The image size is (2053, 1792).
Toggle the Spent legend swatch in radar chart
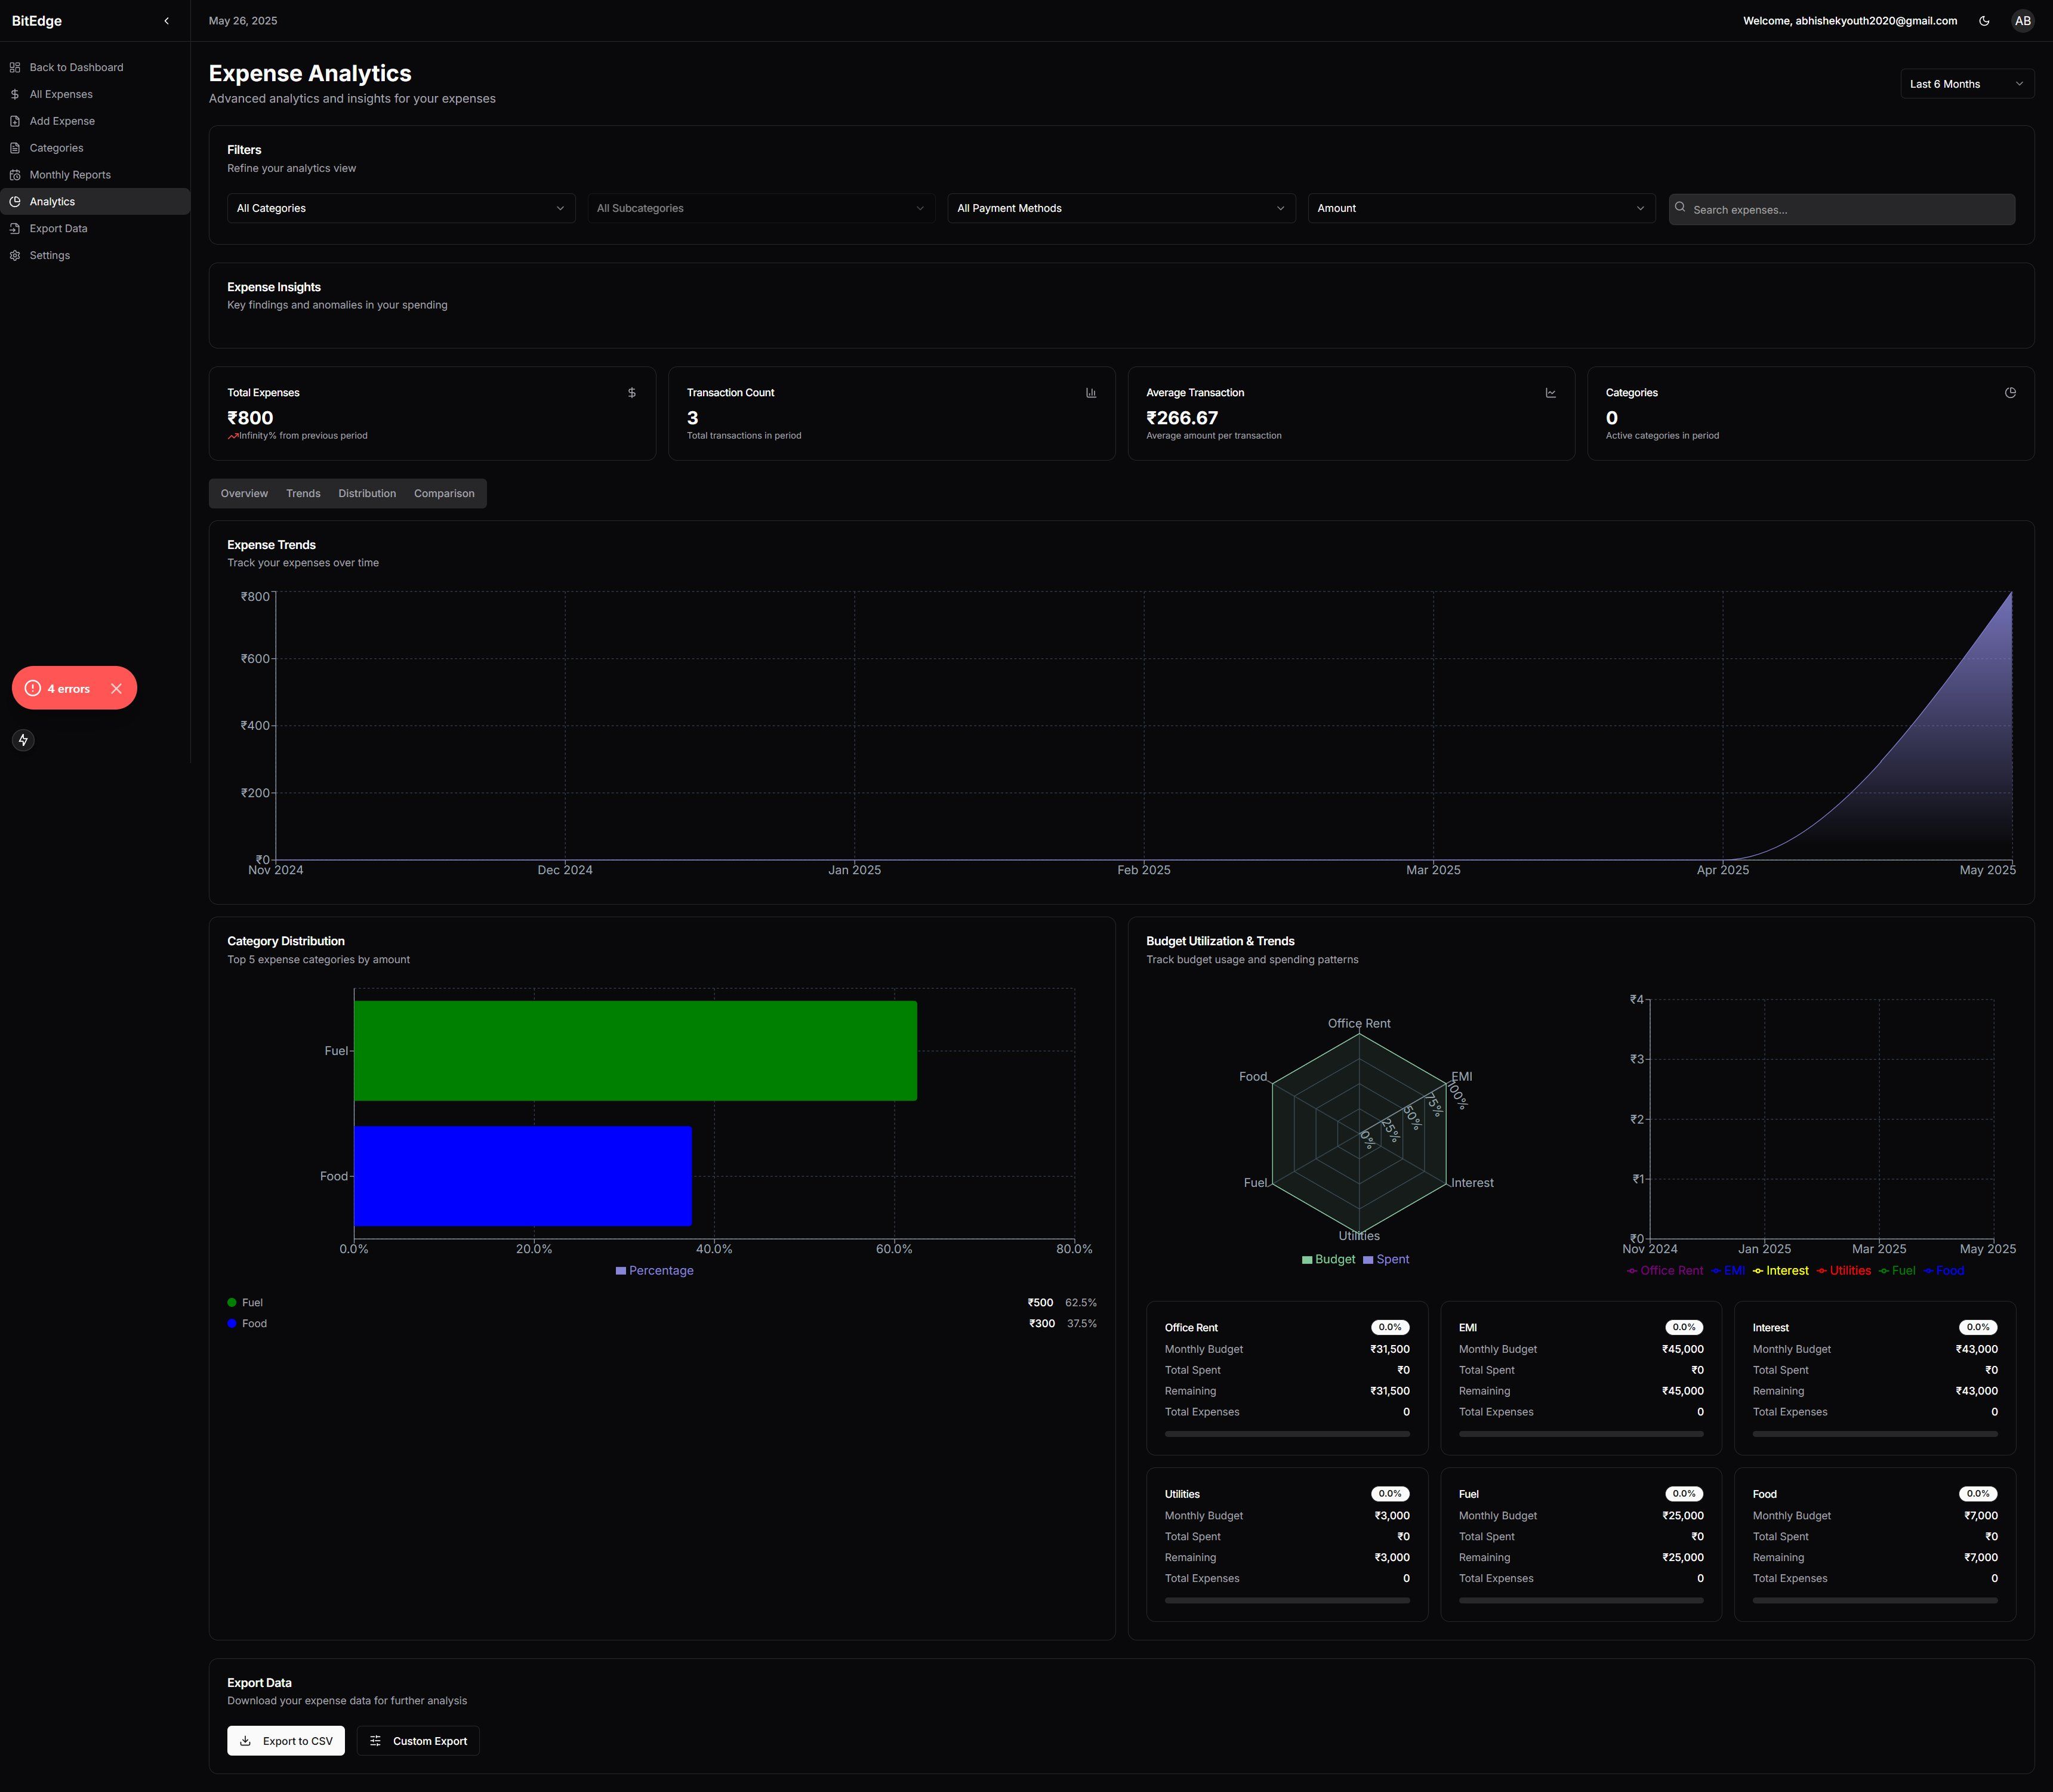1368,1260
